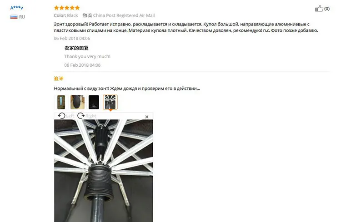This screenshot has width=341, height=222.
Task: Click the reviewer name A***v
Action: tap(17, 8)
